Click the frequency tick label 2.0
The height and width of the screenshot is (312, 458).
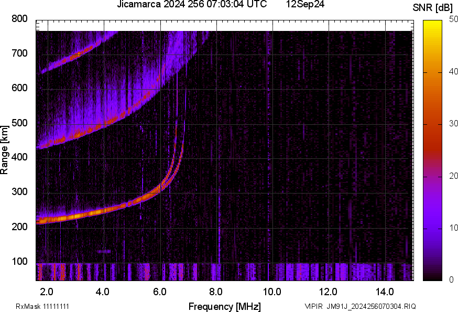point(47,292)
